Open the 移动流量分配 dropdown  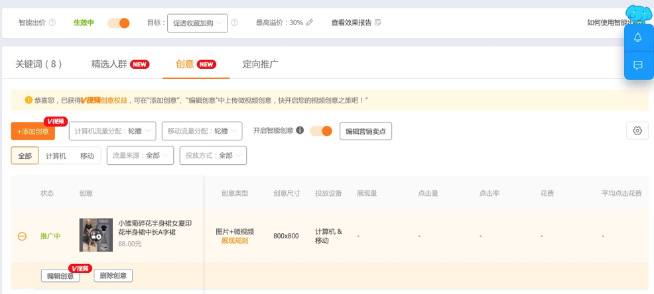click(x=202, y=131)
